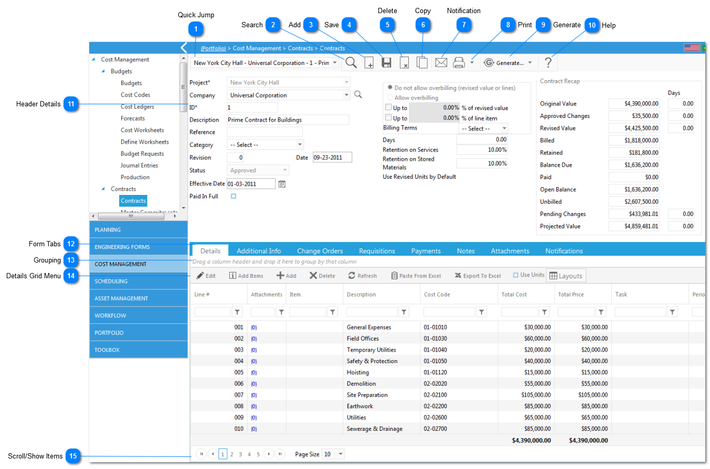710x469 pixels.
Task: Open the Requisitions tab
Action: [x=377, y=251]
